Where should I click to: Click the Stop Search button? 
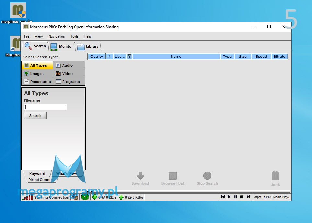207,178
